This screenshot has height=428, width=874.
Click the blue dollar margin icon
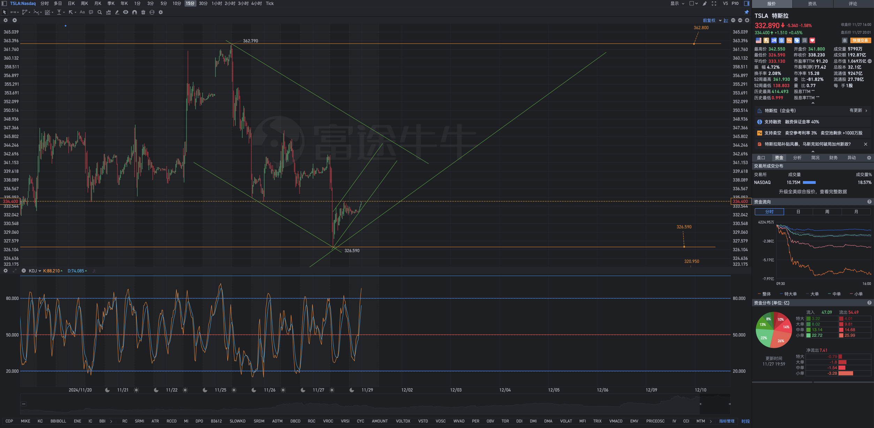[782, 40]
